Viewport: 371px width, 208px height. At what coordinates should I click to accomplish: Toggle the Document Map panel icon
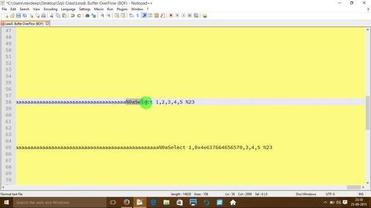(x=157, y=16)
